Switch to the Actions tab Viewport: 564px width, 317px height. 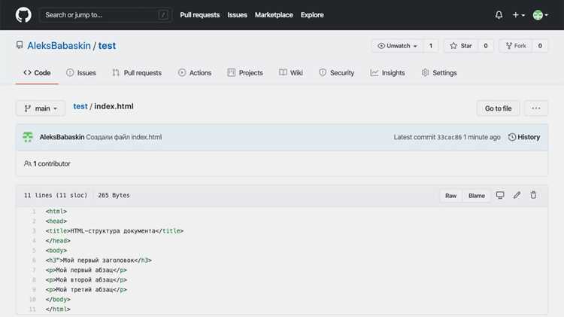pos(195,73)
